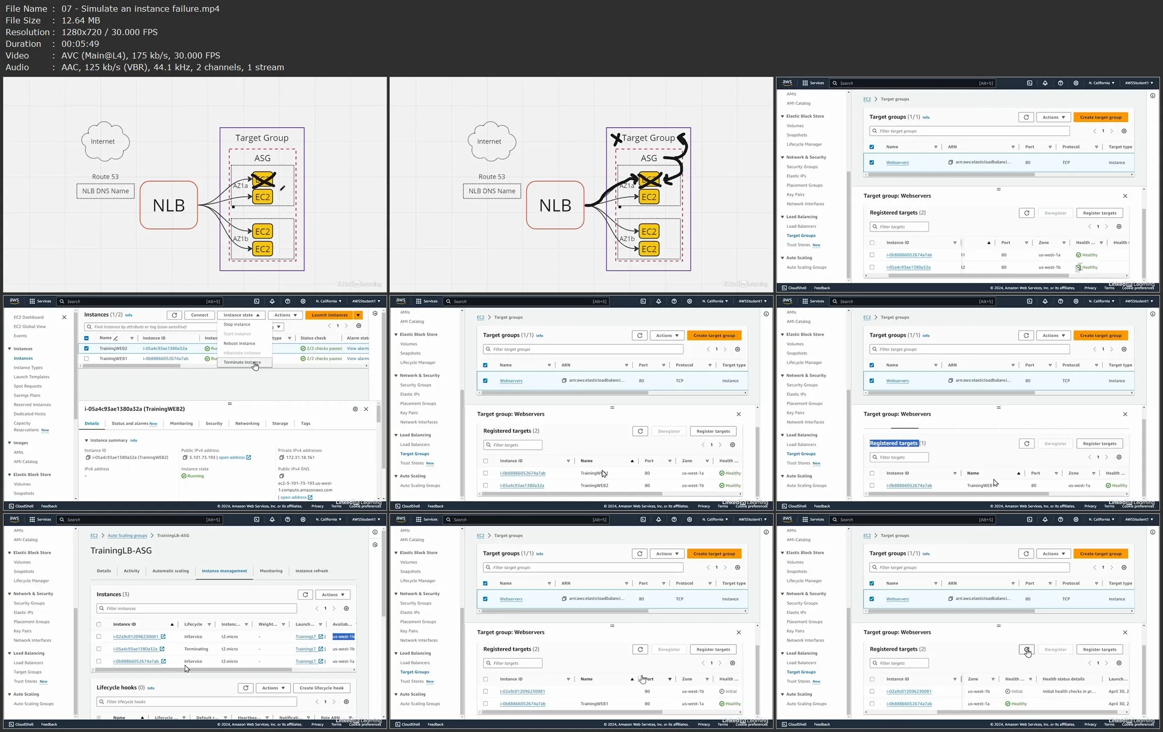
Task: Click Create lifecycle hook button
Action: point(321,688)
